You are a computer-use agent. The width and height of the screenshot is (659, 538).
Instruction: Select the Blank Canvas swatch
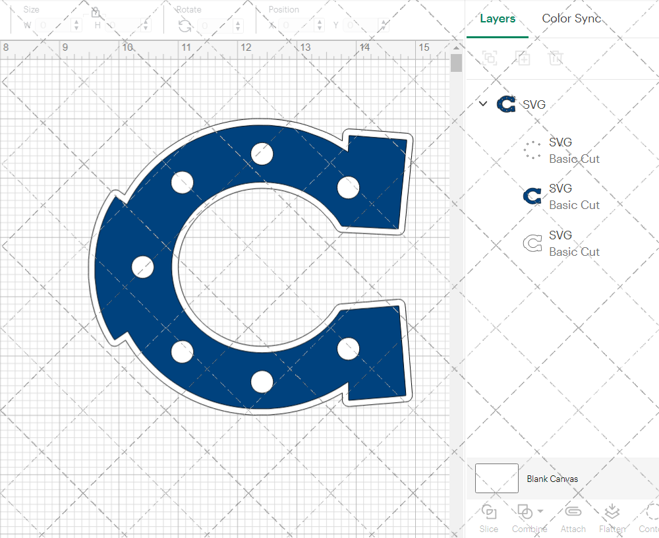click(496, 478)
